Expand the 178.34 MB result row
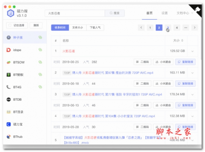Screen dimensions: 205x152 [x=192, y=94]
